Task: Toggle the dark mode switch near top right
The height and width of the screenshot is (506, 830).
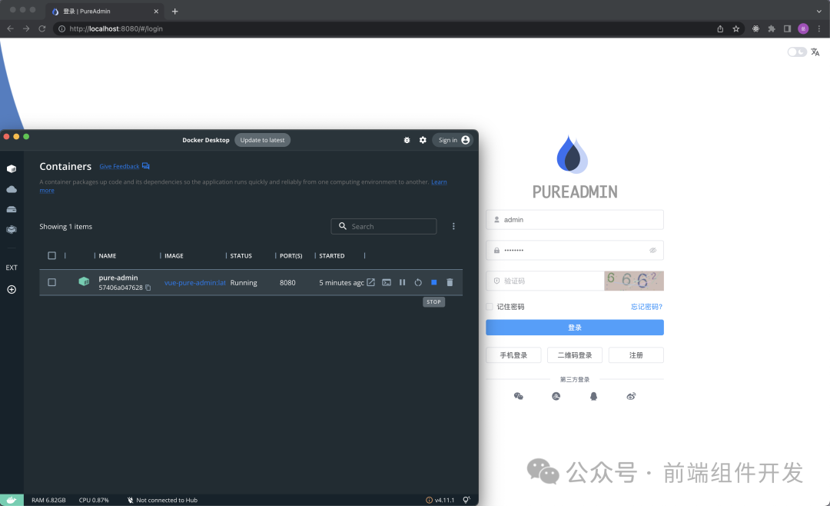Action: [796, 52]
